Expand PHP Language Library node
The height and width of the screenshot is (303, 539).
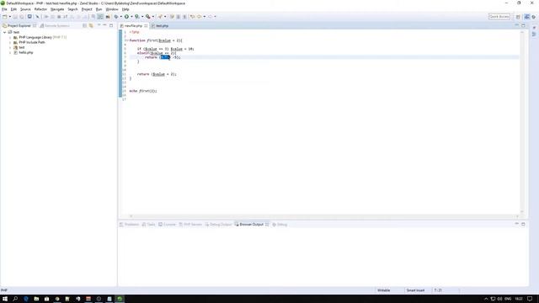(x=10, y=37)
